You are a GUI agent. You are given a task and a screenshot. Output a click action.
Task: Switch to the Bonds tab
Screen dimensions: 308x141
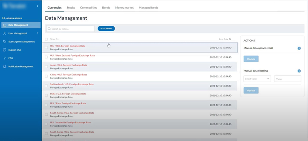tap(106, 8)
